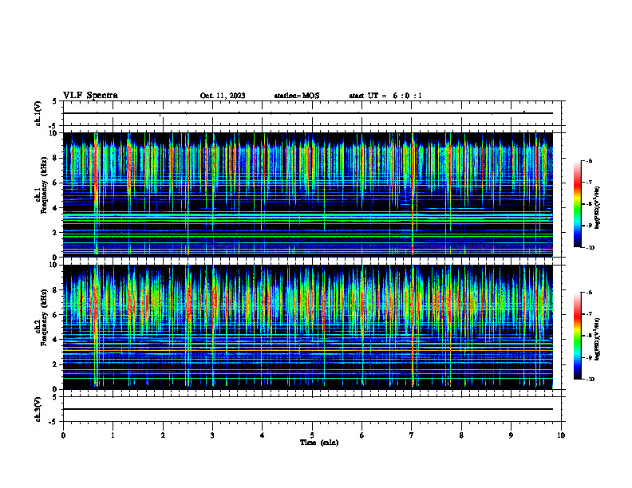Click the "VLF Spectra" plot title
Screen dimensions: 632x488
(90, 96)
